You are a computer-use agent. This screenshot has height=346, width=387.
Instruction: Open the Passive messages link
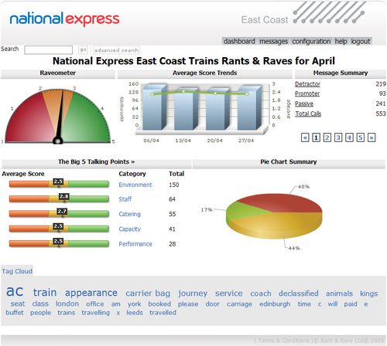coord(304,103)
